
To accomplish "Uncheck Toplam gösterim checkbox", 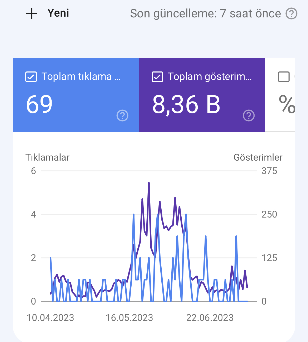I will click(157, 77).
